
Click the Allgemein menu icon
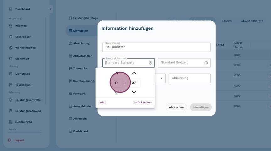(70, 118)
